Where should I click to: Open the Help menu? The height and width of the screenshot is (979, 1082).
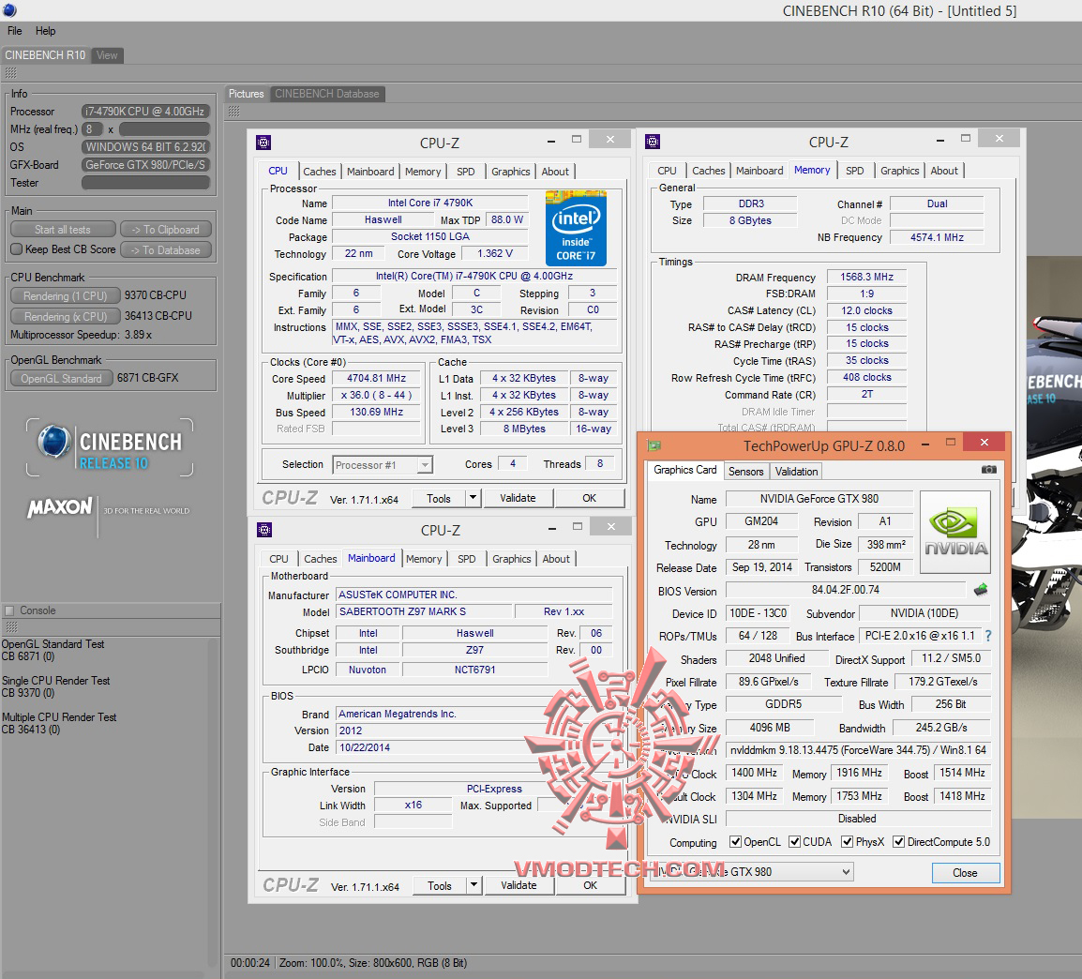(46, 31)
